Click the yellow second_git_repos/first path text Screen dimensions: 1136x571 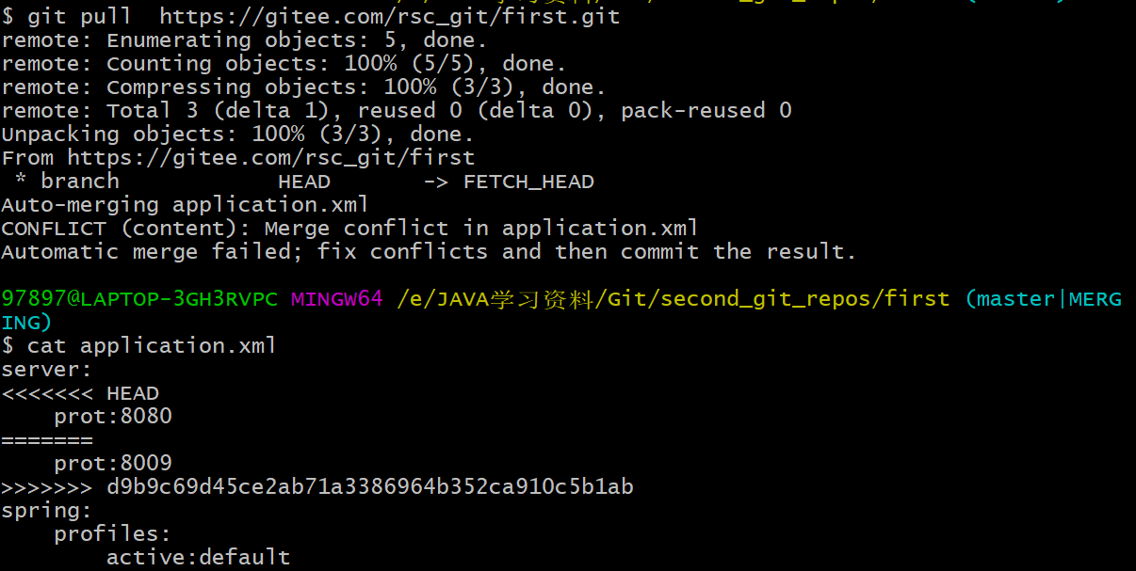pyautogui.click(x=805, y=299)
